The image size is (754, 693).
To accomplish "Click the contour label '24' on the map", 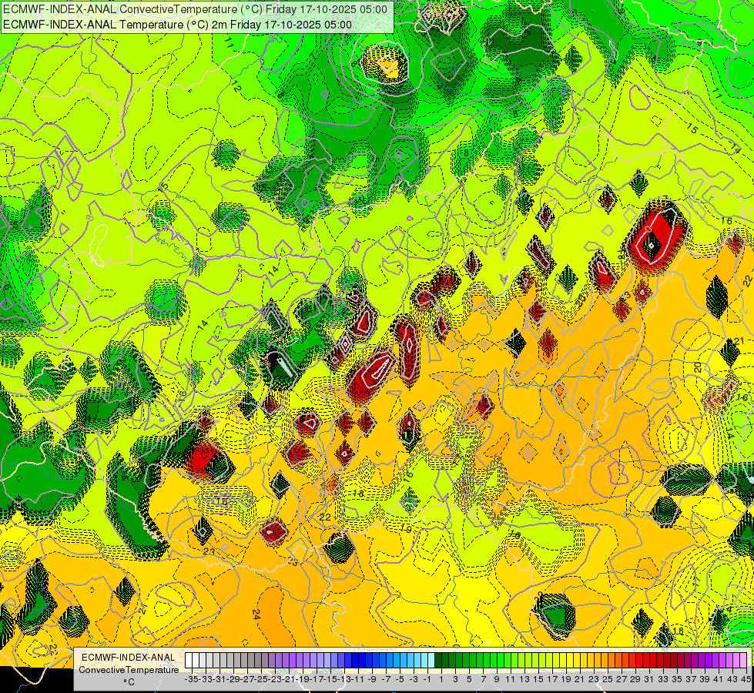I will [256, 614].
